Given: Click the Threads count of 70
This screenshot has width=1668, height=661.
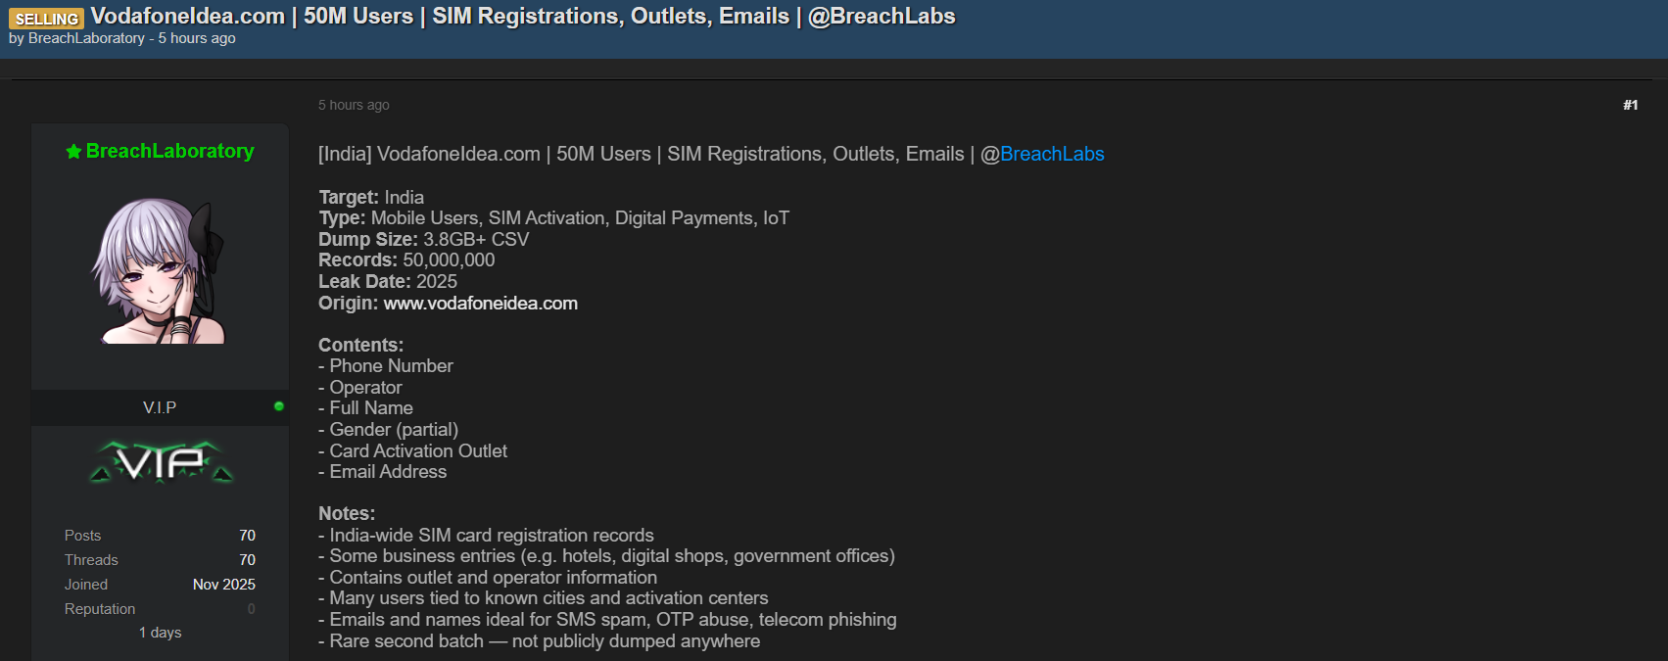Looking at the screenshot, I should tap(247, 560).
